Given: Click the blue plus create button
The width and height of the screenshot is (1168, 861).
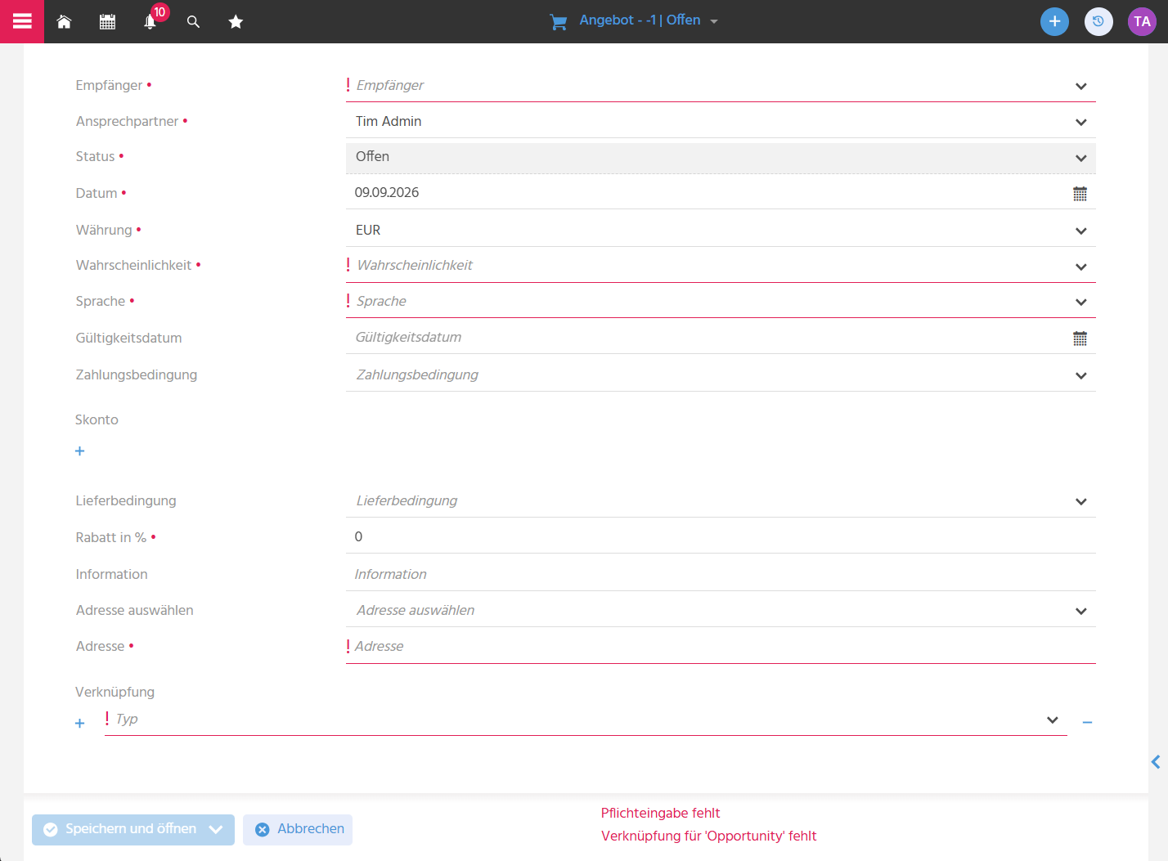Looking at the screenshot, I should [1054, 21].
